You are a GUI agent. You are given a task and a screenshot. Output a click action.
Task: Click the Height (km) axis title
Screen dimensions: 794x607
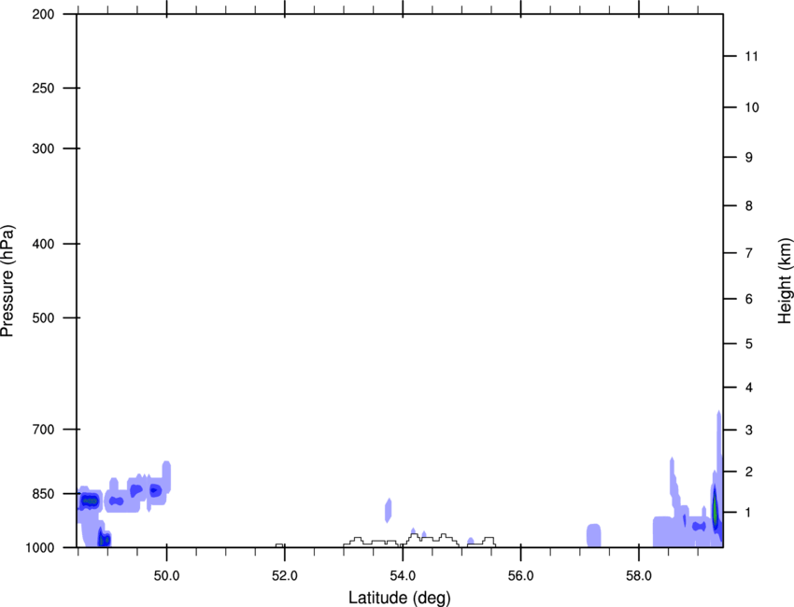coord(785,281)
